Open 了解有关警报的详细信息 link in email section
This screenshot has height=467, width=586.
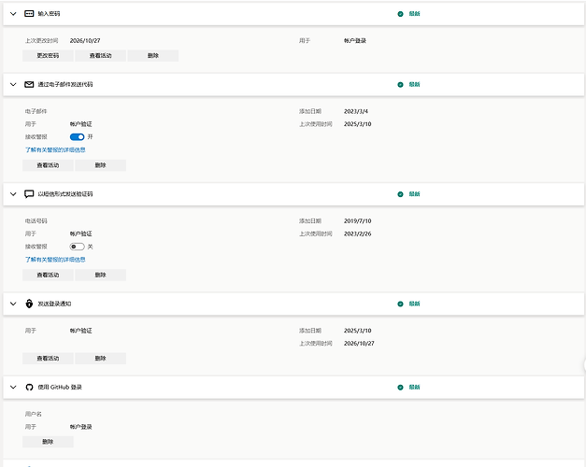coord(55,149)
